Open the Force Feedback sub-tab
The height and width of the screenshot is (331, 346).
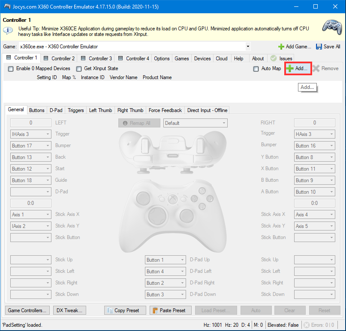[x=165, y=110]
